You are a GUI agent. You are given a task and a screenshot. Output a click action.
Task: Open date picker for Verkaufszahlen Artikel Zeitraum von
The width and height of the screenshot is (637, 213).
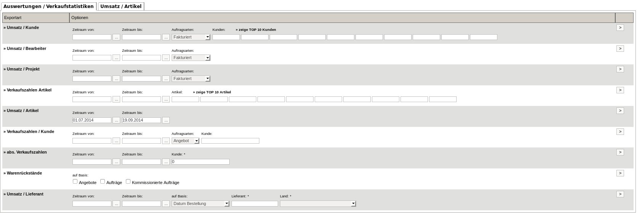point(116,99)
